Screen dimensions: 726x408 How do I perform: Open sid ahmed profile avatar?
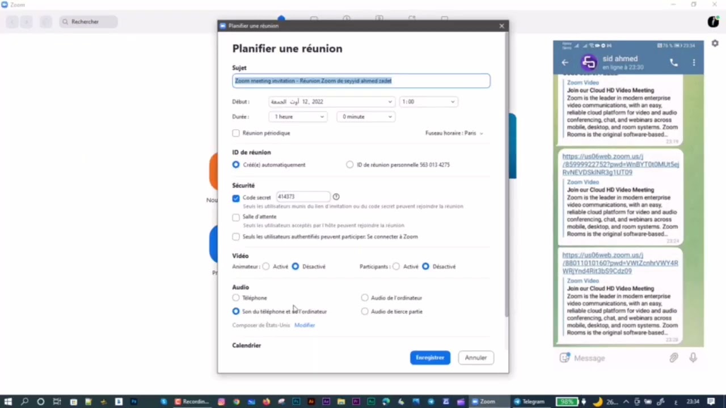click(x=589, y=62)
